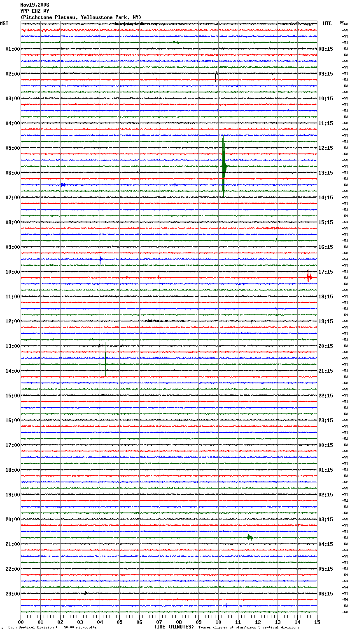The height and width of the screenshot is (633, 350).
Task: Click the 05 minute tick label
Action: tap(119, 622)
